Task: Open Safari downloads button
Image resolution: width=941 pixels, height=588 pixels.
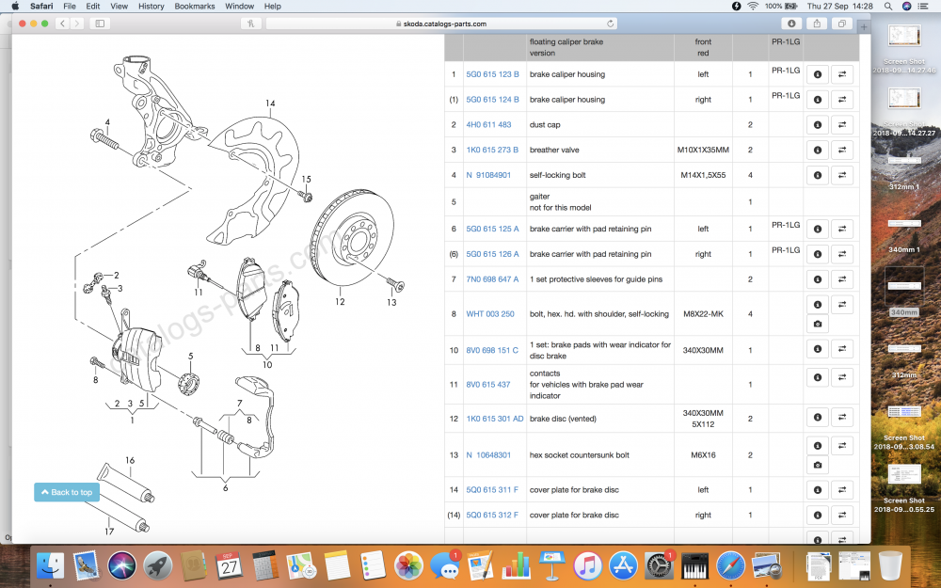Action: tap(791, 24)
